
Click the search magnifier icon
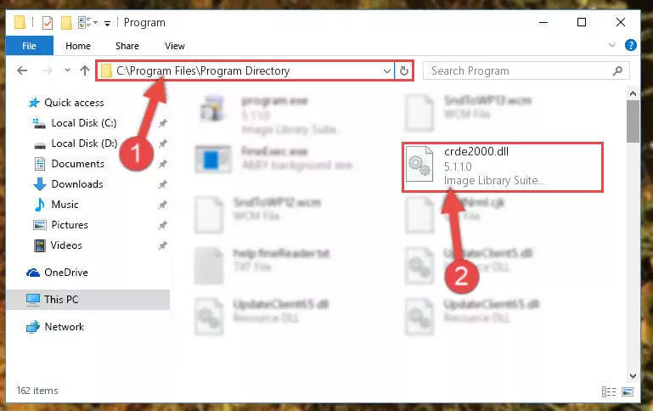[x=617, y=70]
